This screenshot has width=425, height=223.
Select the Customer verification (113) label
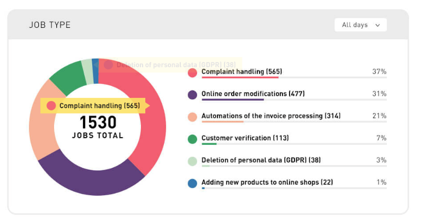pyautogui.click(x=245, y=138)
